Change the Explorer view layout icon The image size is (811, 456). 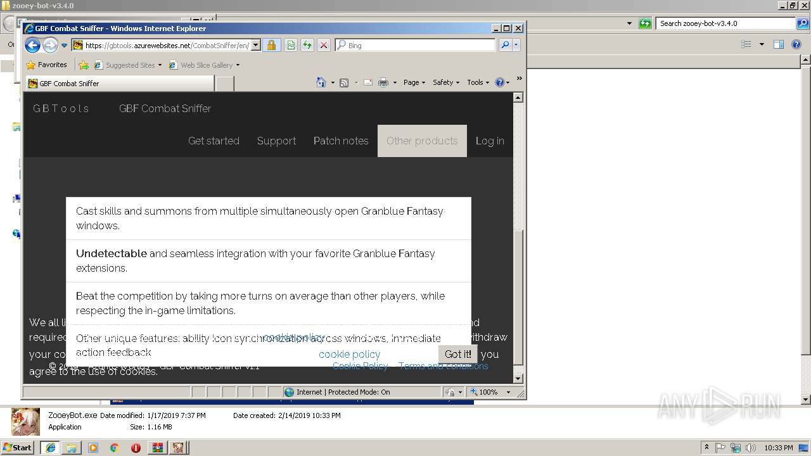pyautogui.click(x=746, y=44)
